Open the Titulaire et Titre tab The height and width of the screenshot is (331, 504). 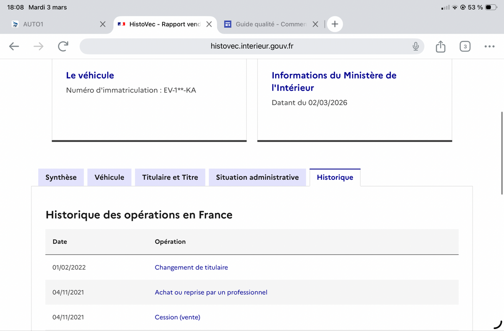(x=170, y=177)
